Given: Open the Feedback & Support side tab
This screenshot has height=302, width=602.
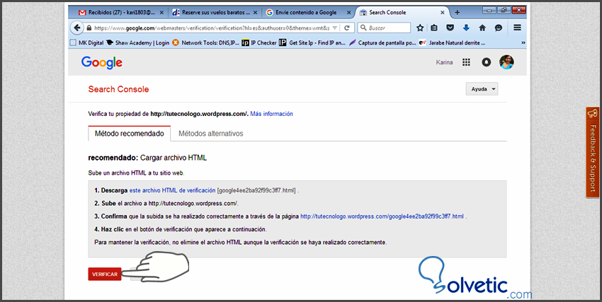Looking at the screenshot, I should [x=593, y=153].
